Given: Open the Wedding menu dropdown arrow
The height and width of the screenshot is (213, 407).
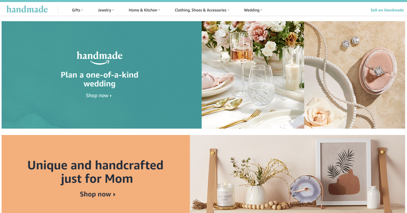Looking at the screenshot, I should [x=261, y=10].
